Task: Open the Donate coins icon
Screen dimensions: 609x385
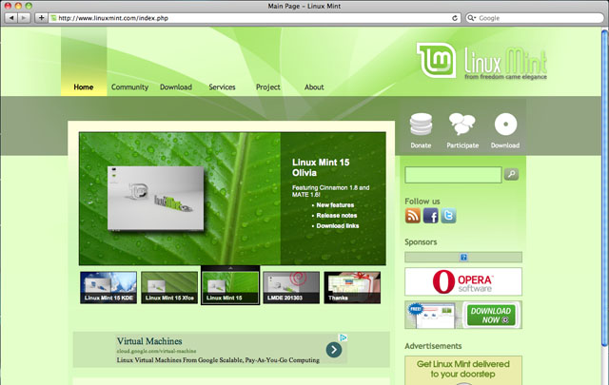Action: coord(421,125)
